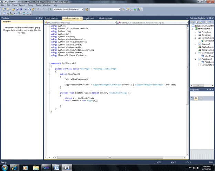Click the Save All icon
Image resolution: width=215 pixels, height=171 pixels.
(x=21, y=9)
